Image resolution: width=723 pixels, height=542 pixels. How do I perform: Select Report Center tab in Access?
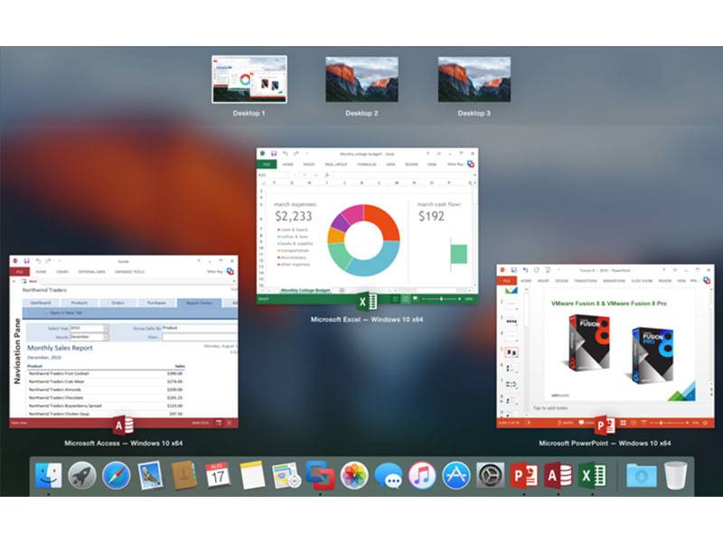pos(199,303)
